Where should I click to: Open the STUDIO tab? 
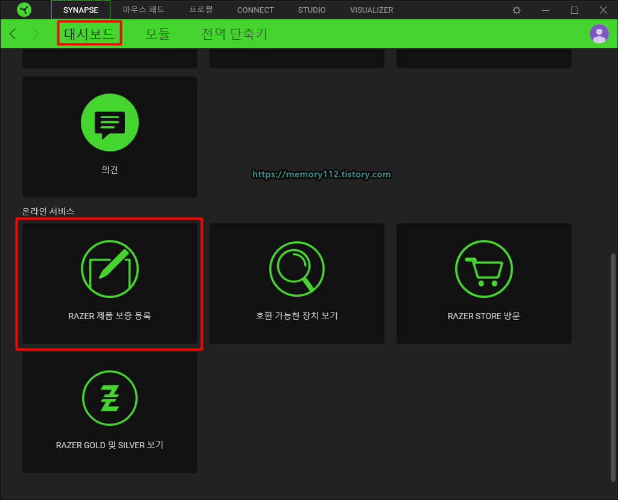coord(312,10)
